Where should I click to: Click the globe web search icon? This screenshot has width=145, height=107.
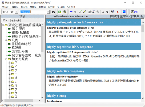65,12
